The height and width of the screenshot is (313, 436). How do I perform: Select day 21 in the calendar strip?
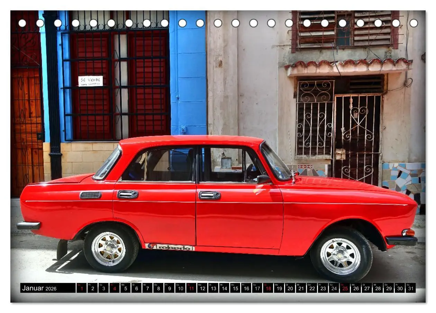pyautogui.click(x=301, y=288)
